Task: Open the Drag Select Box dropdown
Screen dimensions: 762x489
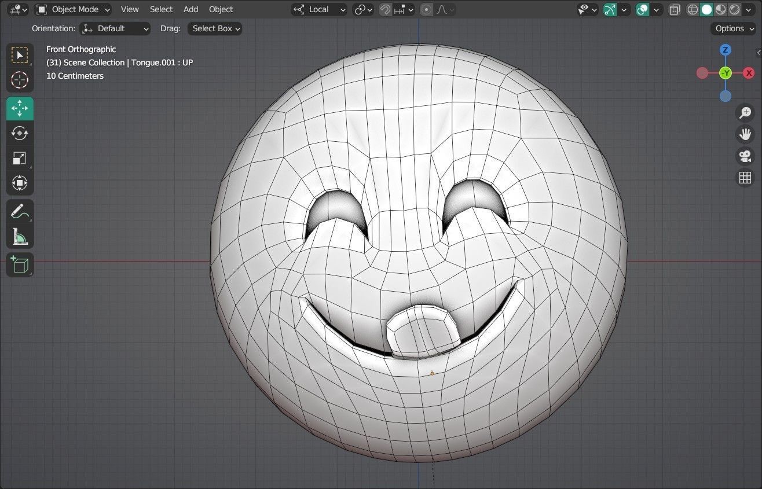Action: pos(215,28)
